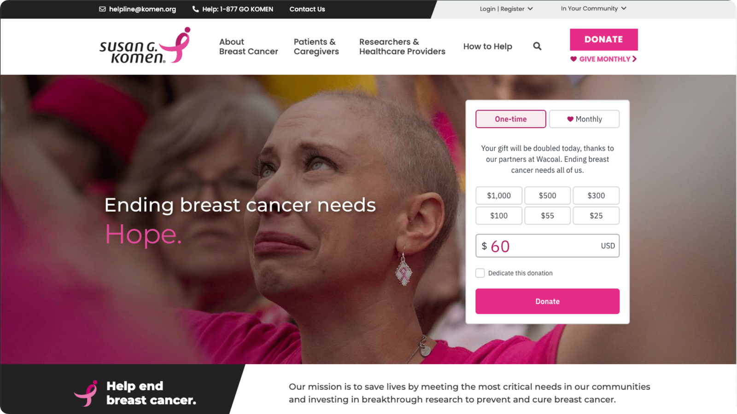Click the envelope icon beside helpline email
Image resolution: width=737 pixels, height=414 pixels.
coord(102,9)
